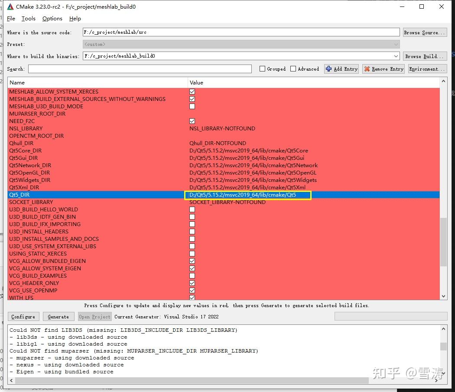The image size is (455, 392).
Task: Disable the VCG_USE_OPENMP option
Action: pos(192,290)
